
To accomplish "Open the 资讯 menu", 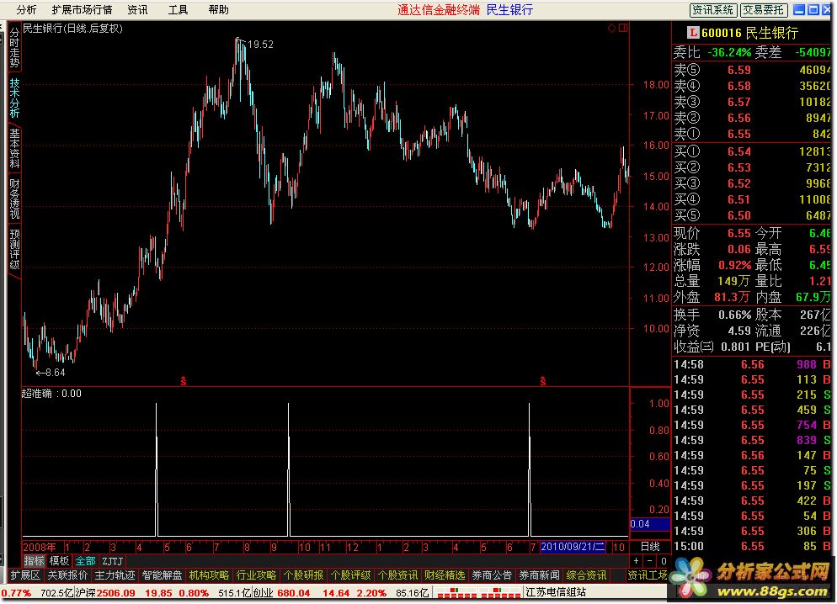I will click(x=138, y=9).
